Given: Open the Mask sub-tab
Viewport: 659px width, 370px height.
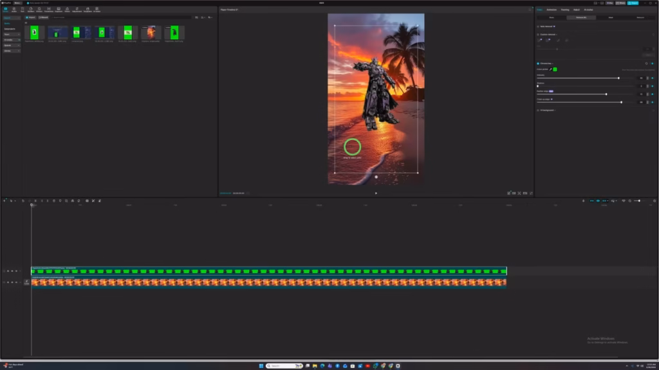Looking at the screenshot, I should click(611, 17).
